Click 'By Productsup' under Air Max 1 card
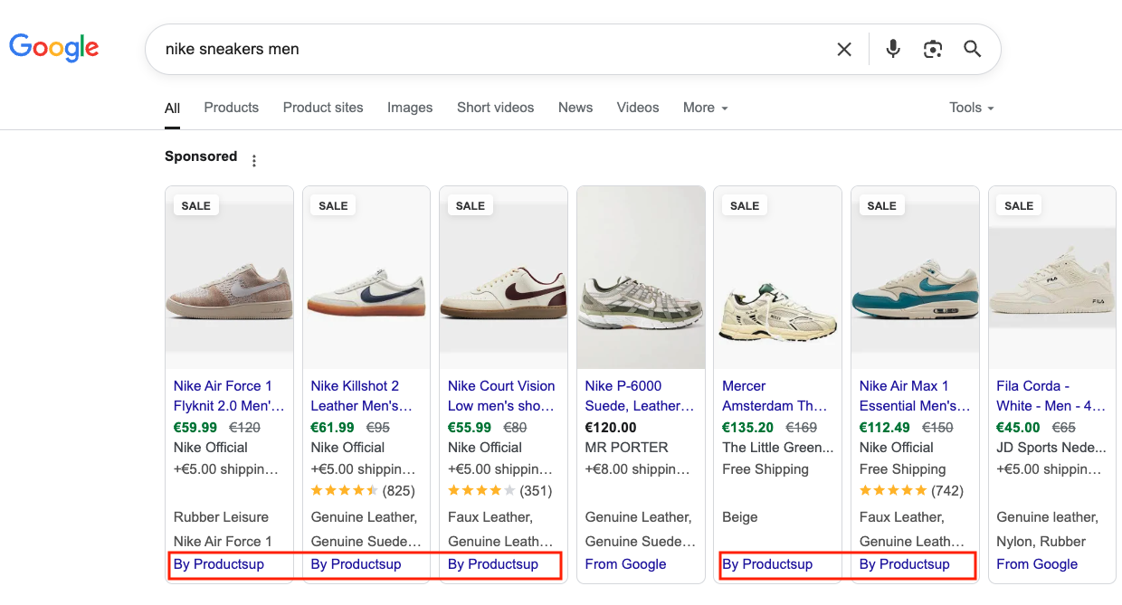Image resolution: width=1122 pixels, height=605 pixels. [x=905, y=564]
